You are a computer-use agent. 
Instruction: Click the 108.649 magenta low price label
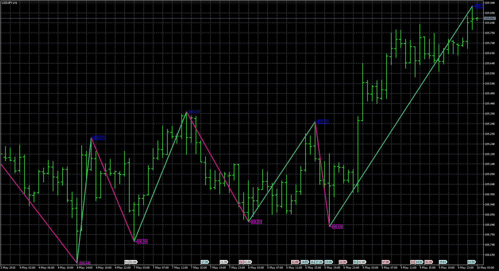point(85,263)
